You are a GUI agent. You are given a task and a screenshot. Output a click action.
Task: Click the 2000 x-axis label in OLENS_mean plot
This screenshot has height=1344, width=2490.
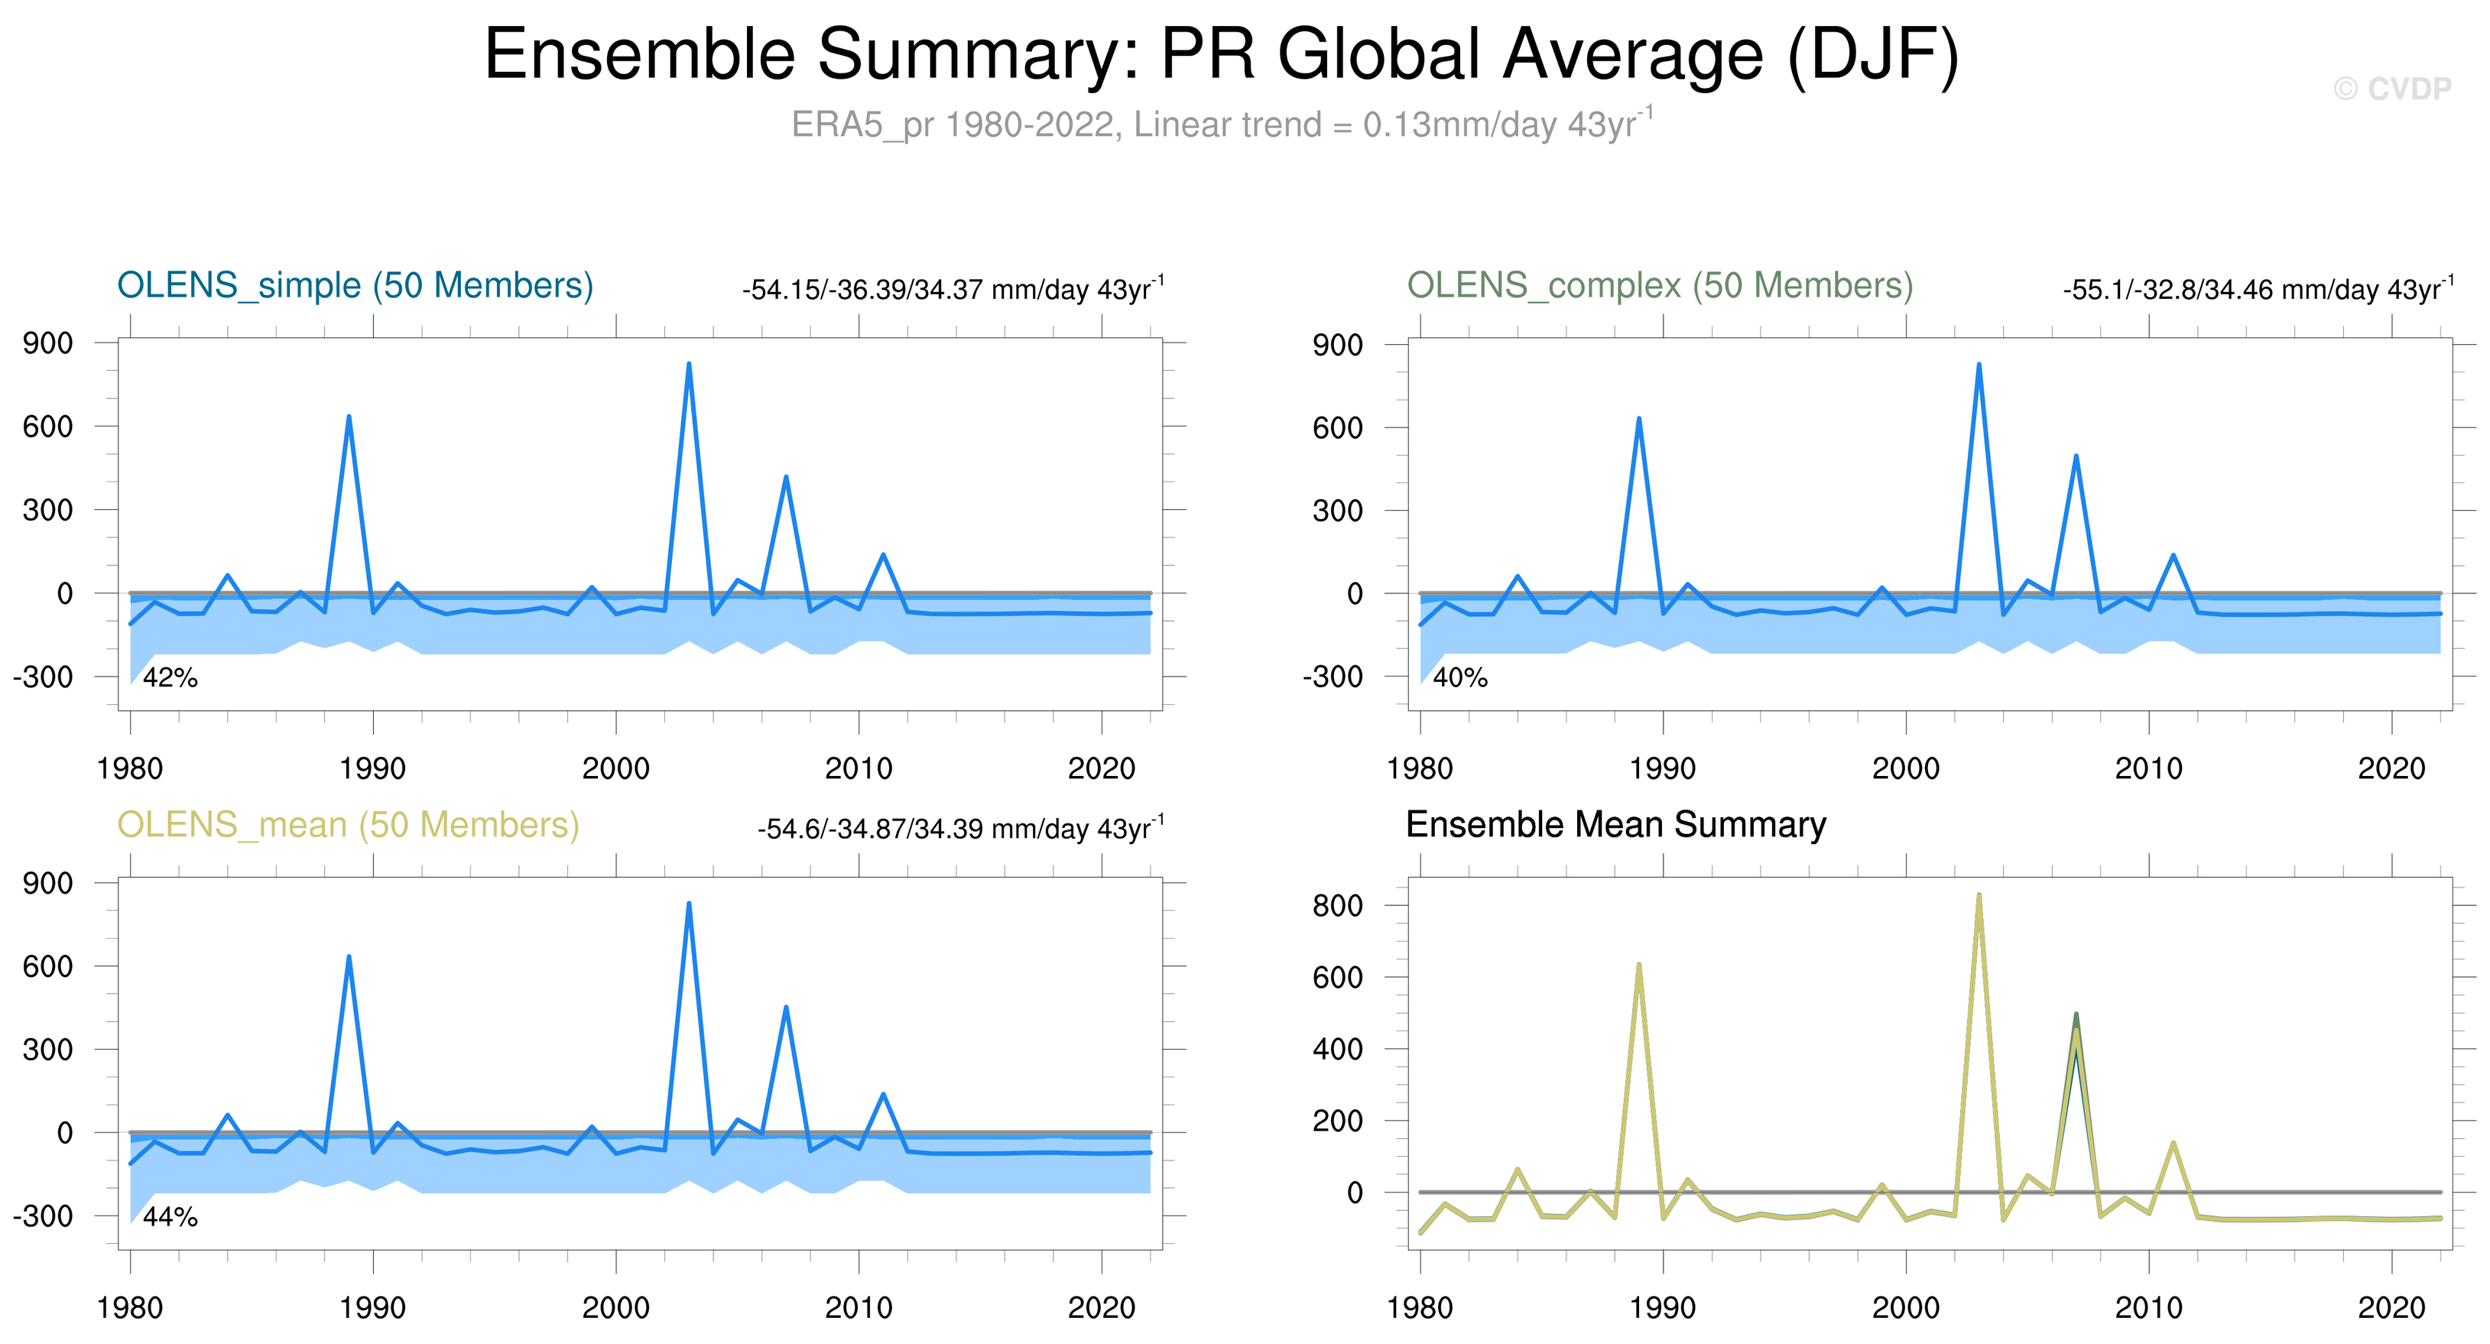click(x=615, y=1308)
